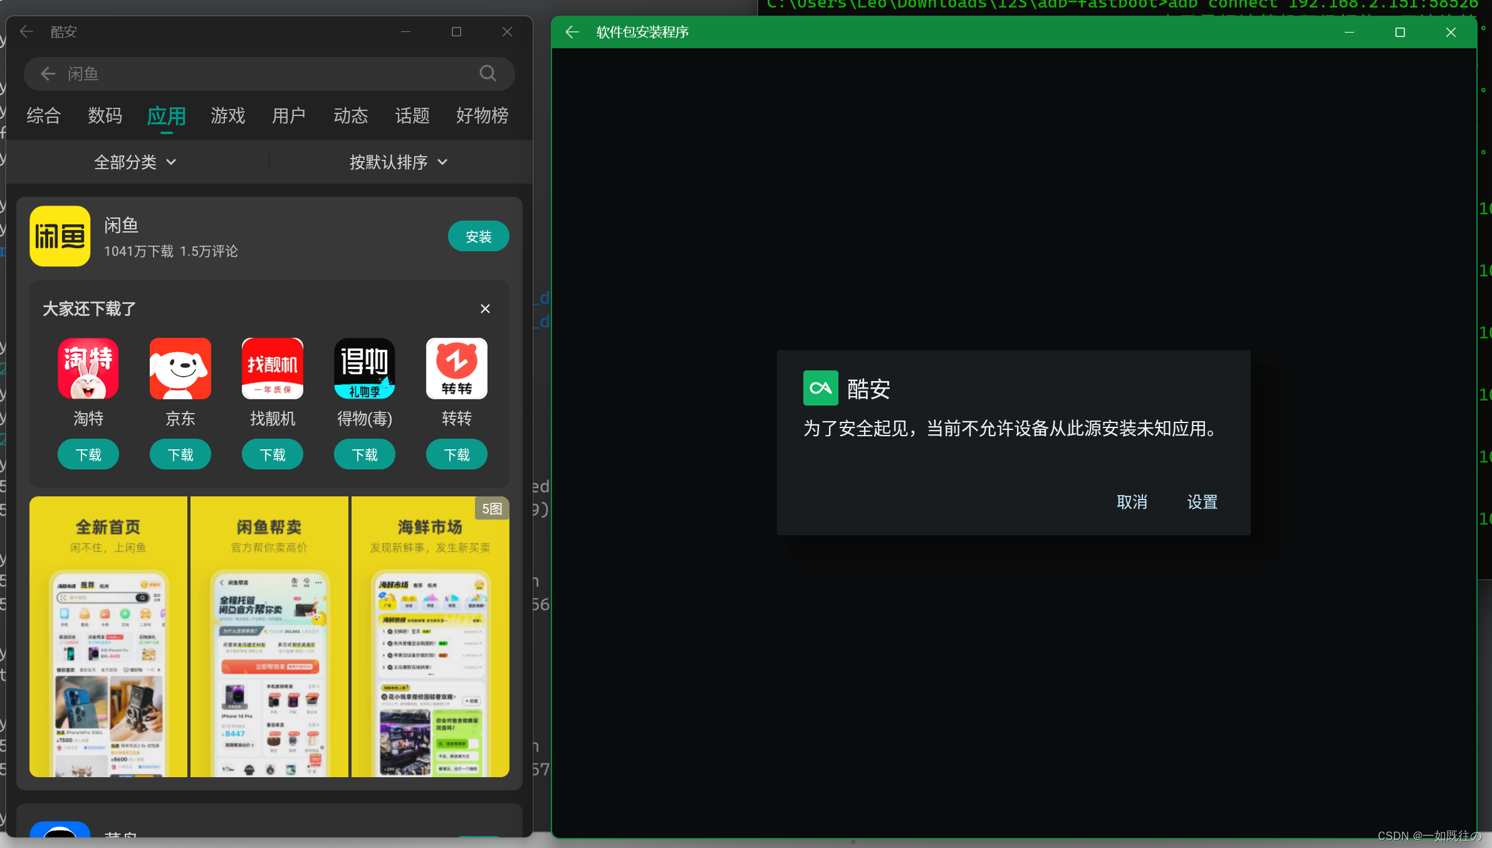Select the 应用 tab
The height and width of the screenshot is (848, 1492).
tap(166, 116)
